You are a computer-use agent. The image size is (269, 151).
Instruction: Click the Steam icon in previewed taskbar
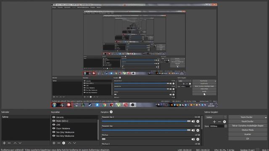click(x=90, y=105)
